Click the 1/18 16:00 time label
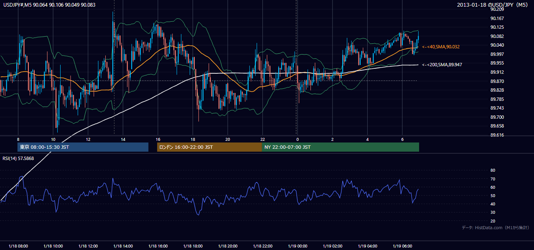This screenshot has width=534, height=250. [x=158, y=246]
